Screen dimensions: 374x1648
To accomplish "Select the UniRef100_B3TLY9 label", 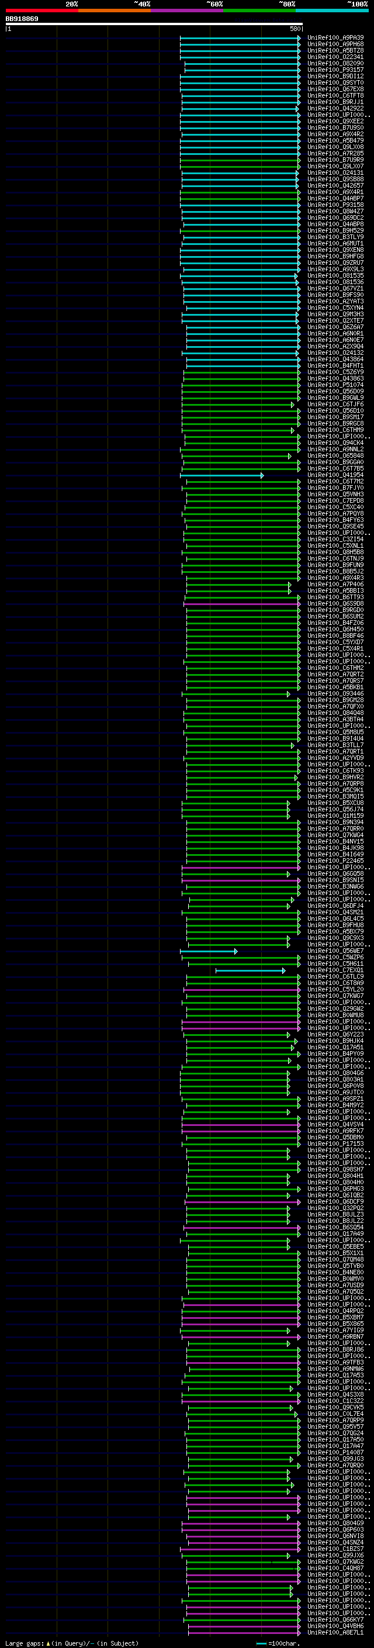I will (x=335, y=237).
